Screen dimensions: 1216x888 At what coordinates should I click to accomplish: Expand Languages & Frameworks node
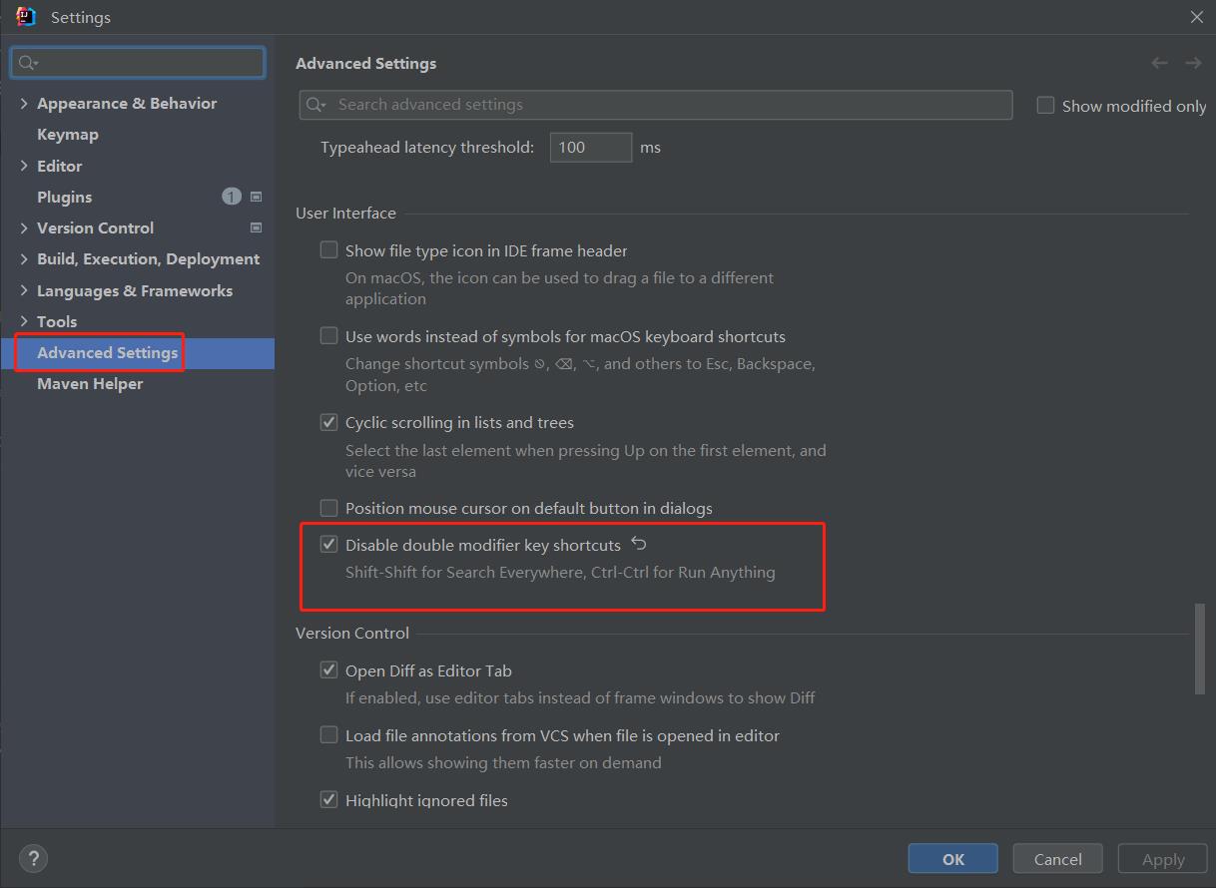pos(24,290)
